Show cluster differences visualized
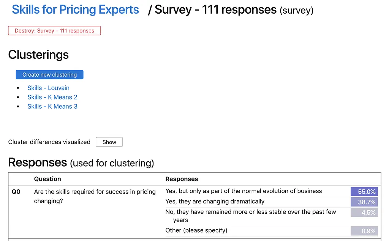 point(109,142)
